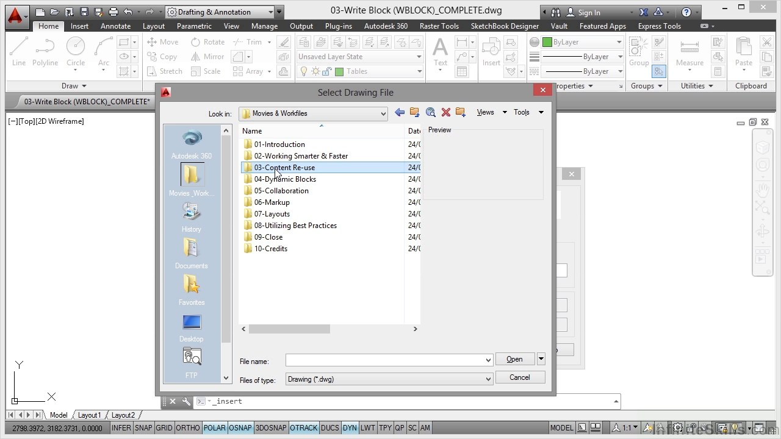Toggle INFER constraints in status bar
This screenshot has width=781, height=439.
tap(121, 428)
